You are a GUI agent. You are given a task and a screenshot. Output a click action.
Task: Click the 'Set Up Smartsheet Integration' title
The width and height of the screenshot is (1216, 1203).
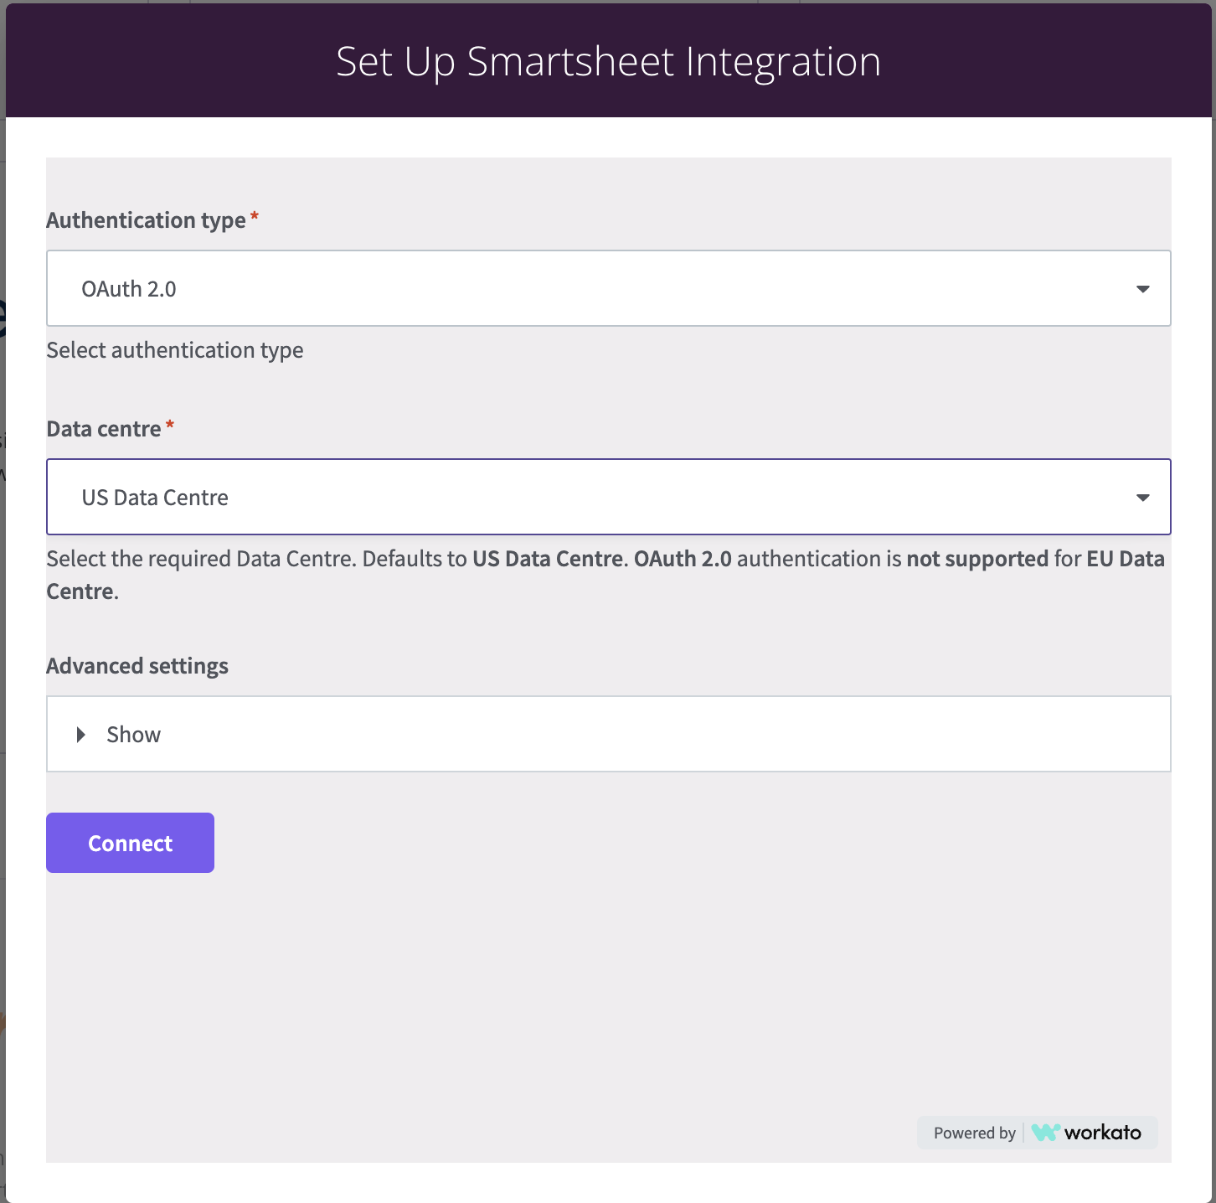pos(608,61)
